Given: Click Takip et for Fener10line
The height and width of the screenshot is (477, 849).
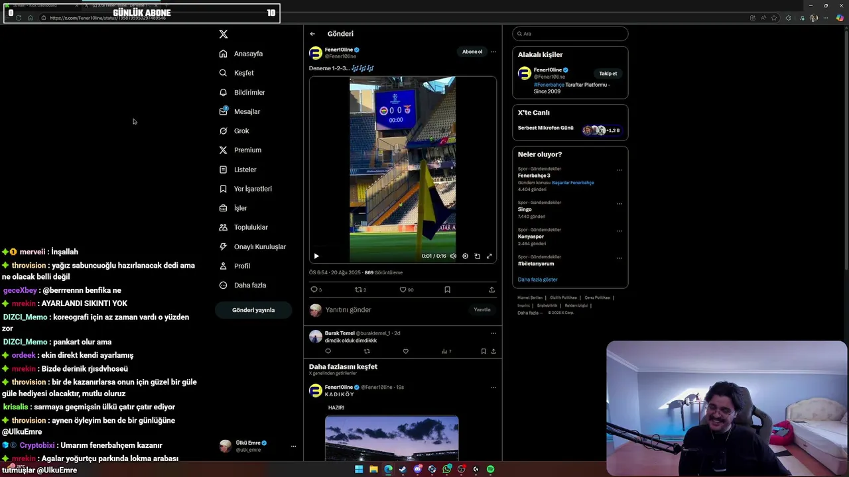Looking at the screenshot, I should 608,74.
